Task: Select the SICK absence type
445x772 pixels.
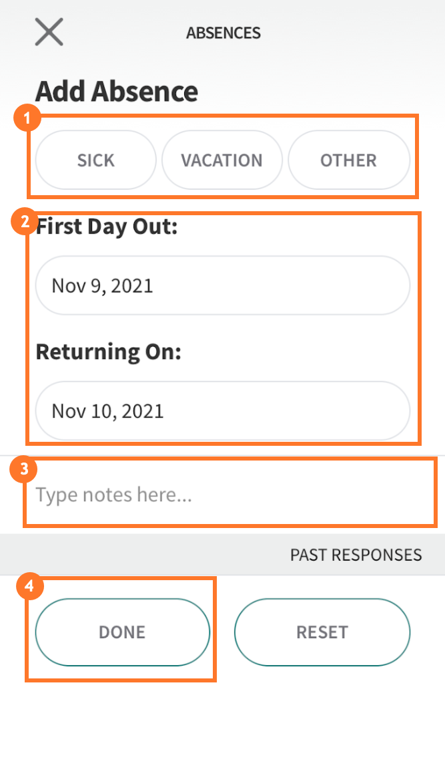Action: 95,160
